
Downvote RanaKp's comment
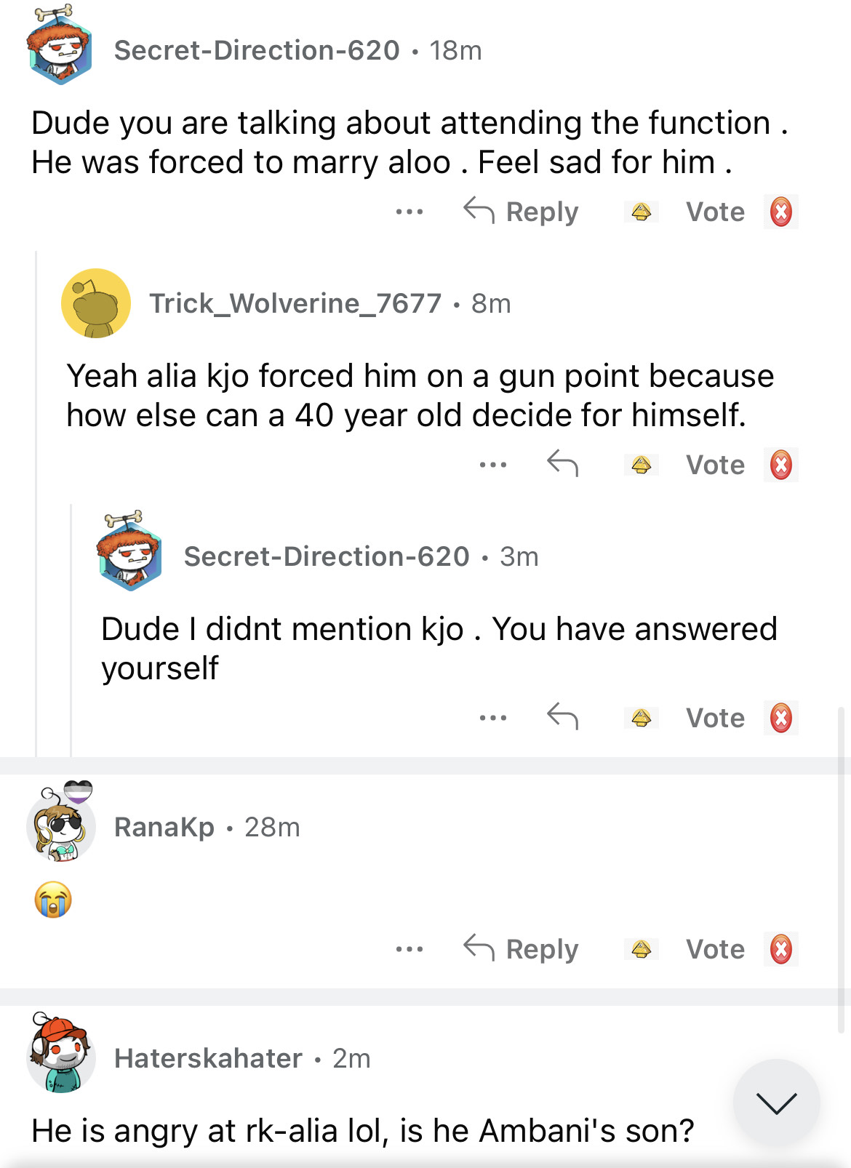[781, 949]
